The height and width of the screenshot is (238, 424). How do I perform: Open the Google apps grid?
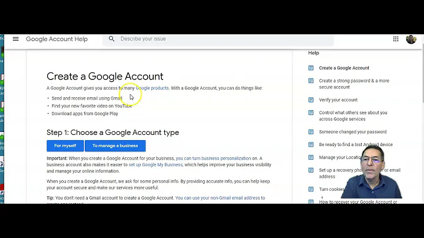point(396,39)
